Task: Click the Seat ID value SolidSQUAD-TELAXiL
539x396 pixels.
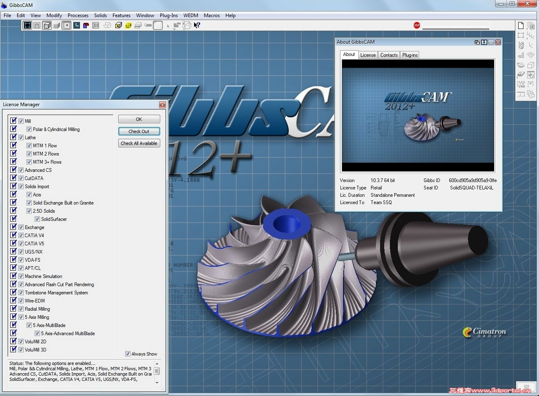Action: pos(472,188)
